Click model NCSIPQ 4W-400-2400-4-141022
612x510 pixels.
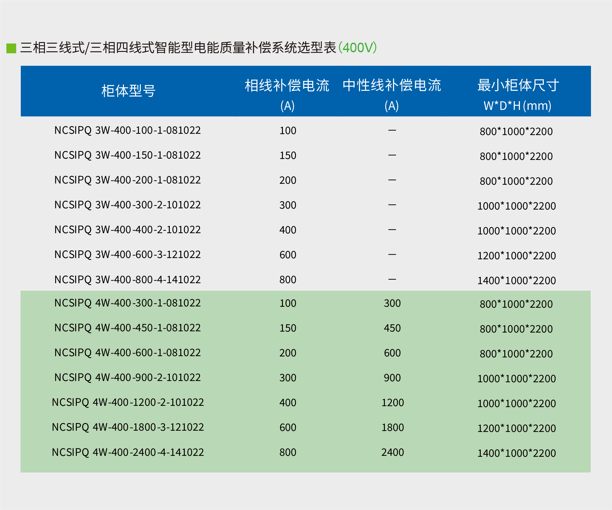[x=127, y=452]
